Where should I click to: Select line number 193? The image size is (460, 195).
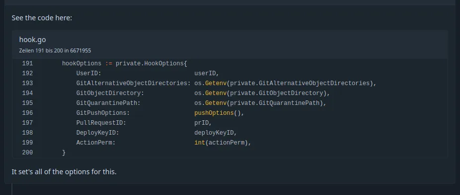point(27,83)
